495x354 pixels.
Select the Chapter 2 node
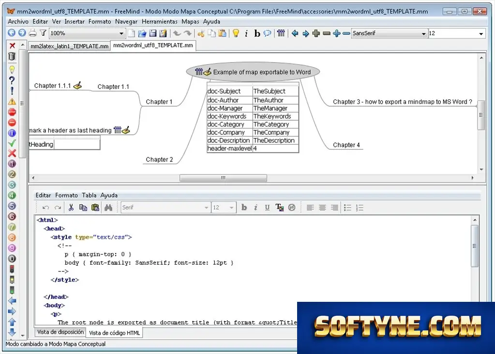pyautogui.click(x=159, y=159)
